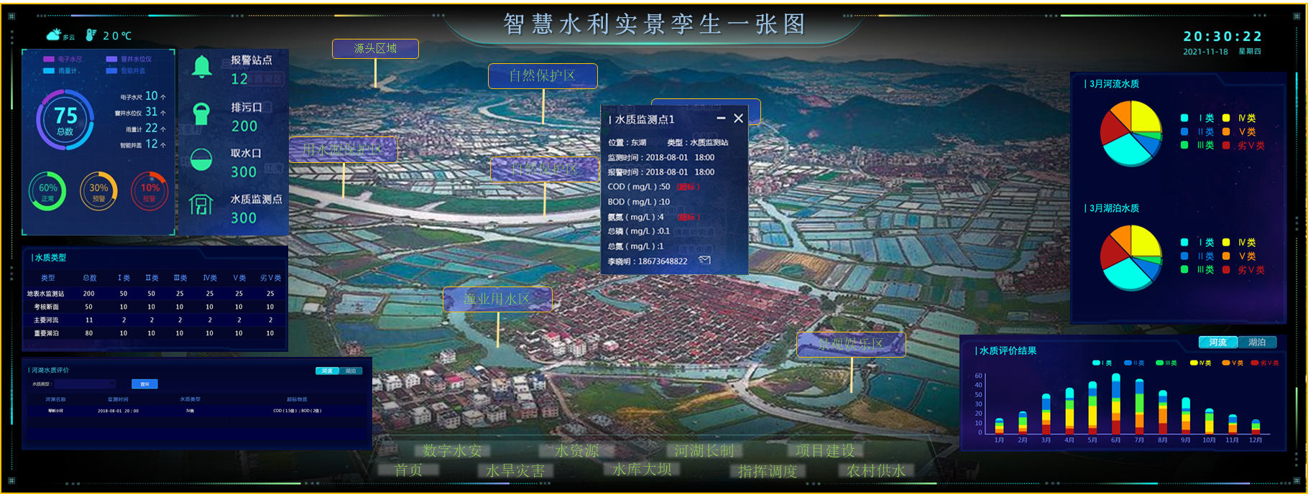
Task: Click the 取水口 half-filled circle icon
Action: [201, 159]
